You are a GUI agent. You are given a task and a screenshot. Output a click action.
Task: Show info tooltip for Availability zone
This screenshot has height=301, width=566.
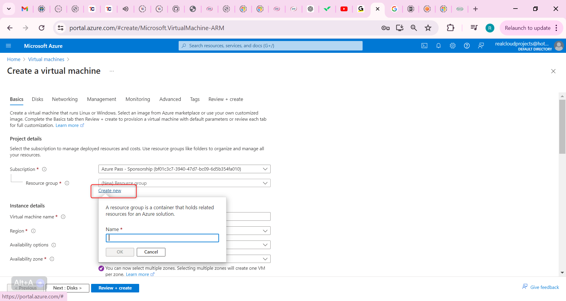click(52, 259)
